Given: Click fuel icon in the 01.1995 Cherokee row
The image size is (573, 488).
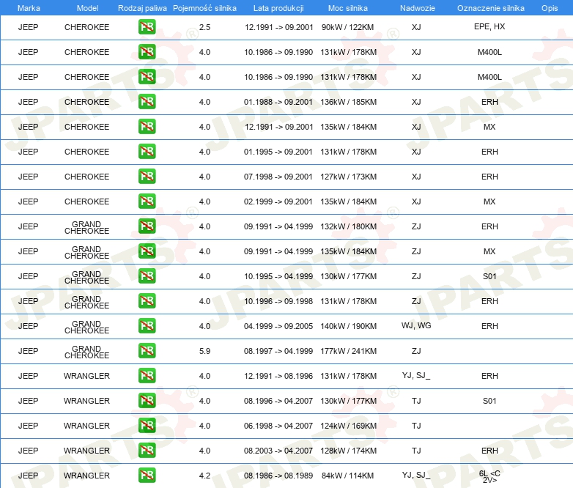Looking at the screenshot, I should pos(147,152).
